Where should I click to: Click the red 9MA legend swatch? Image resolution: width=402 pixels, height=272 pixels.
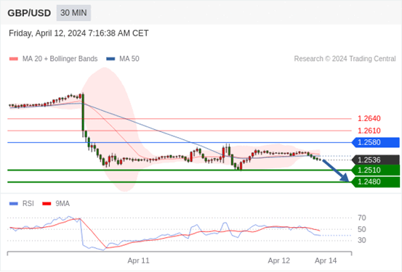tap(47, 204)
